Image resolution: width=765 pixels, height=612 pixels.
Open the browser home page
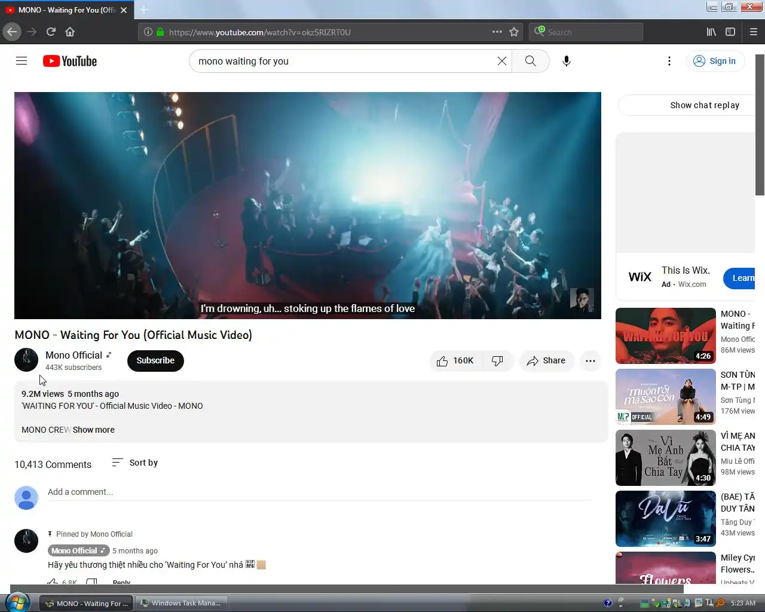click(x=70, y=32)
